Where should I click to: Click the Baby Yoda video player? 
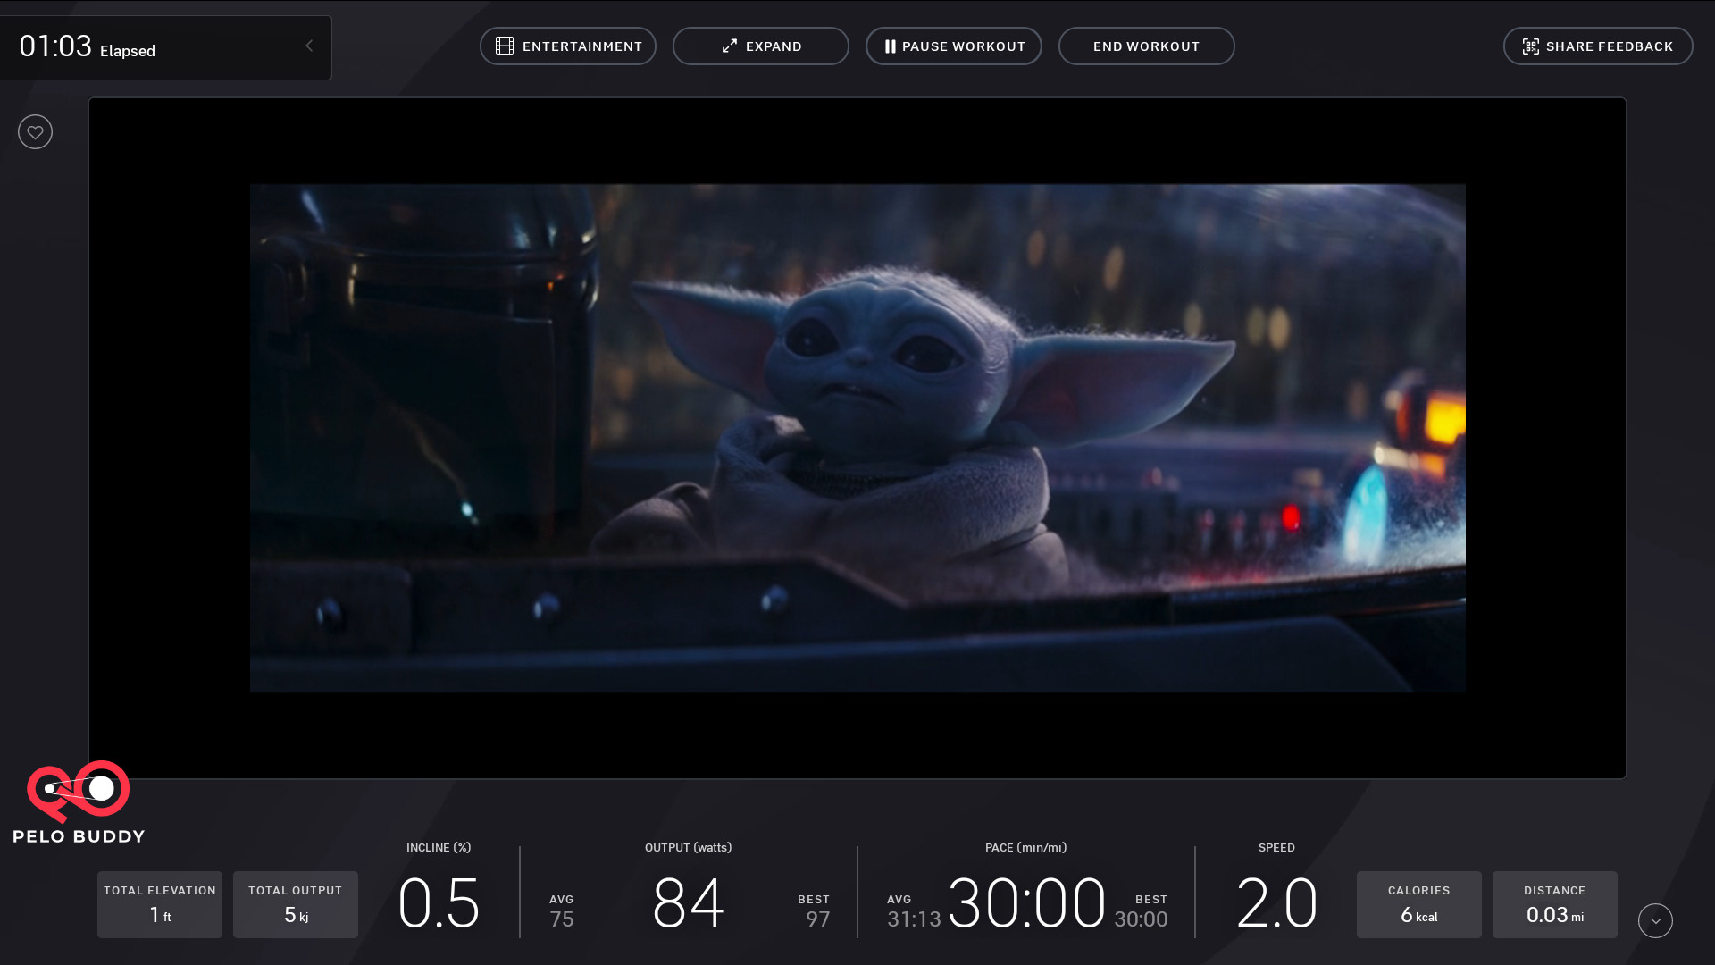point(857,438)
